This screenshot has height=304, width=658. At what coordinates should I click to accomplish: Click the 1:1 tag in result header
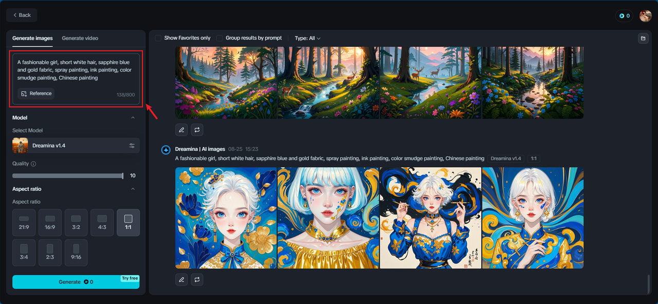point(534,158)
